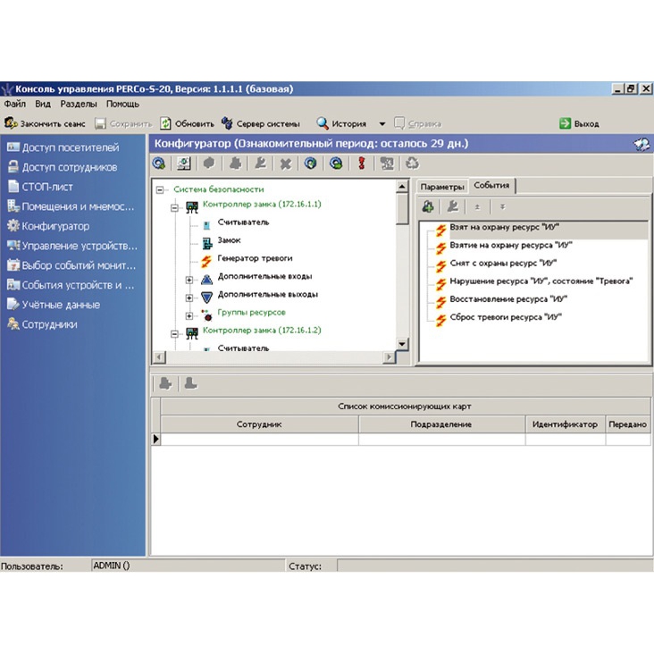Screen dimensions: 654x654
Task: Click the red exclamation mark toolbar icon
Action: point(362,163)
